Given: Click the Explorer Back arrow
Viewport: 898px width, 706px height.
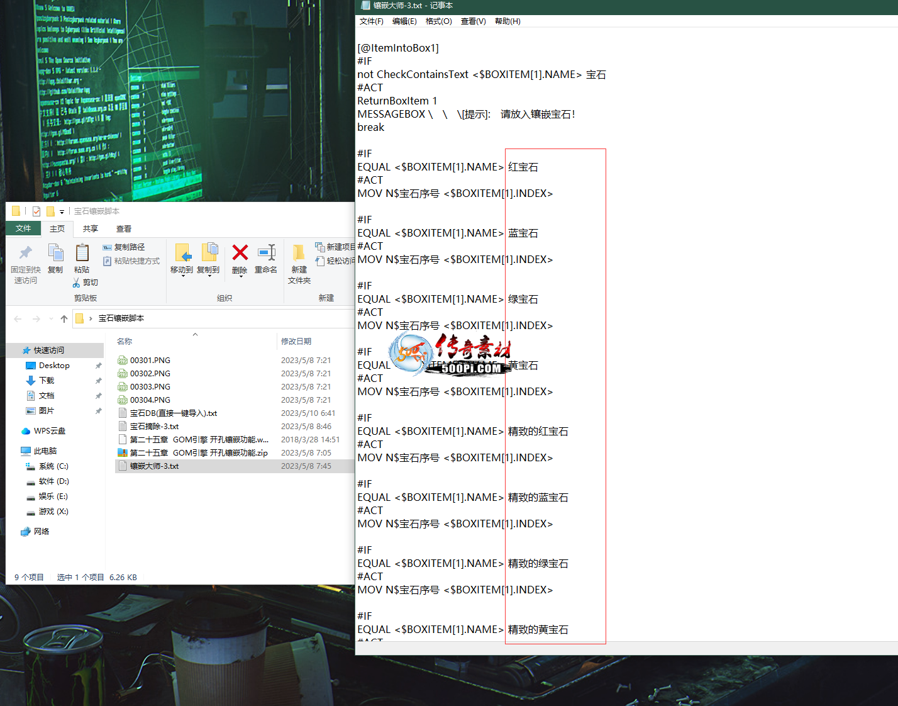Looking at the screenshot, I should 18,319.
